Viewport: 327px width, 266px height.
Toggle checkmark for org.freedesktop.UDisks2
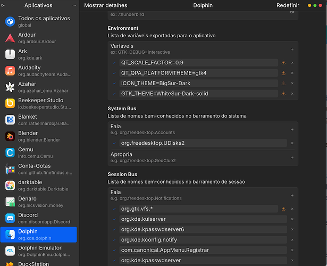tap(114, 143)
